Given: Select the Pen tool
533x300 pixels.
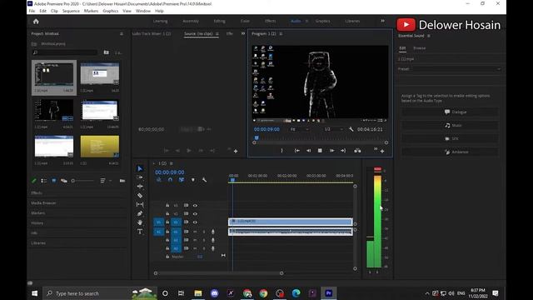Looking at the screenshot, I should pos(140,213).
